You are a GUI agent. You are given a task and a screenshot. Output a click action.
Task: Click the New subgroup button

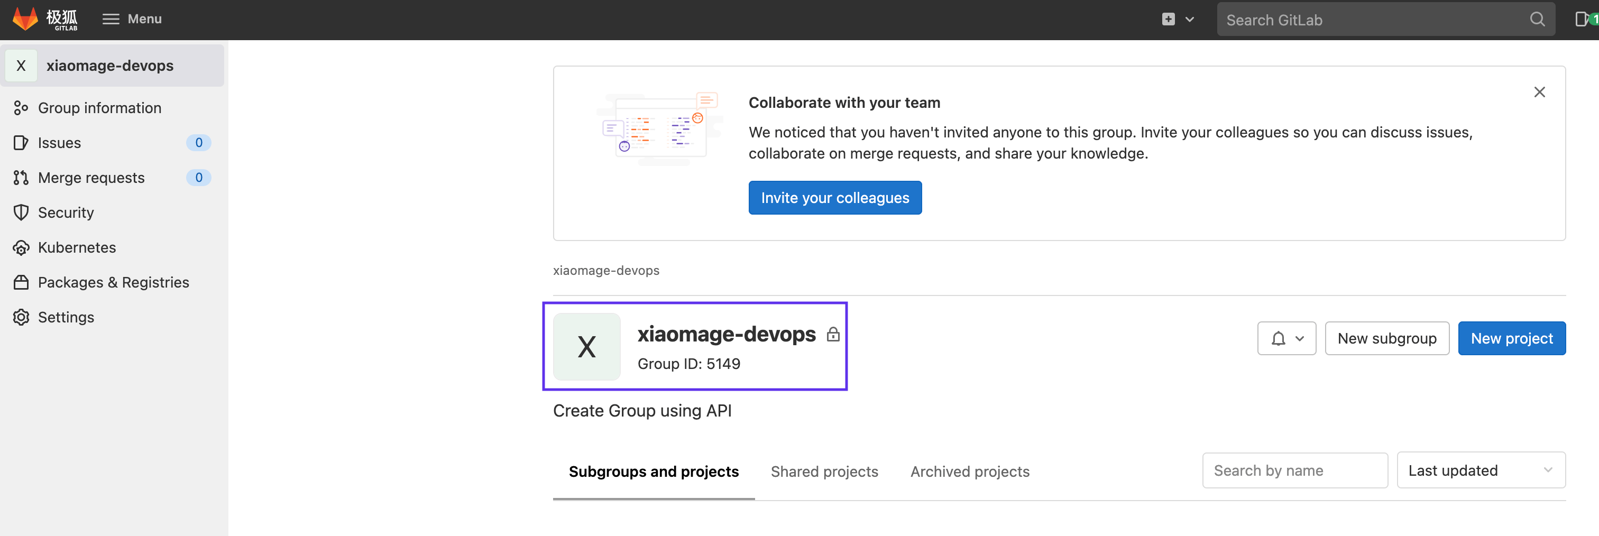(1386, 338)
